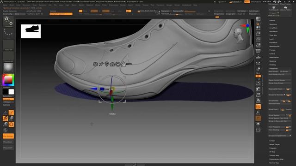Viewport: 296px width, 166px height.
Task: Toggle the Persp perspective button
Action: point(258,51)
